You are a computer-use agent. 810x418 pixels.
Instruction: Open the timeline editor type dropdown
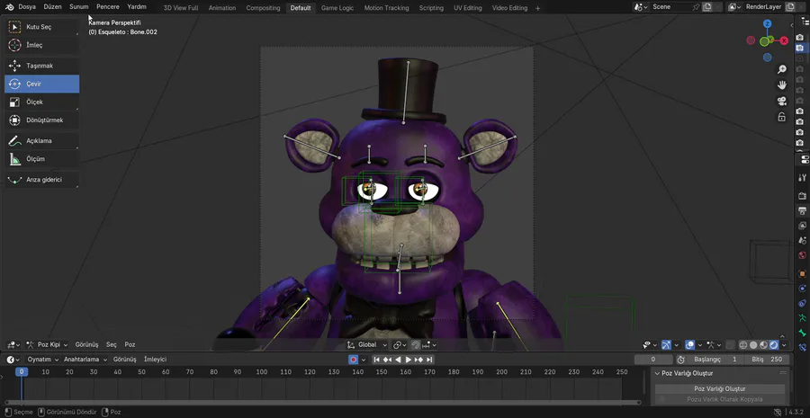point(13,360)
